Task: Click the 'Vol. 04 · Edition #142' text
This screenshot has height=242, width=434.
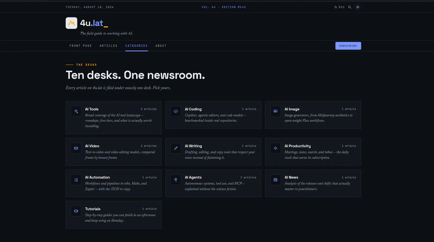Action: [224, 7]
